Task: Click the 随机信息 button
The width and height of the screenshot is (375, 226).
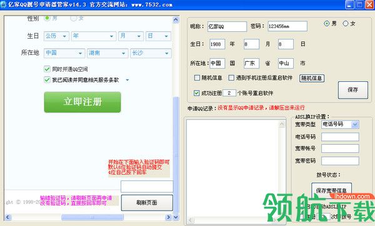Action: [x=312, y=78]
